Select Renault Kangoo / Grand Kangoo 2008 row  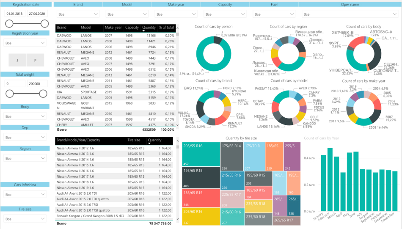114,216
